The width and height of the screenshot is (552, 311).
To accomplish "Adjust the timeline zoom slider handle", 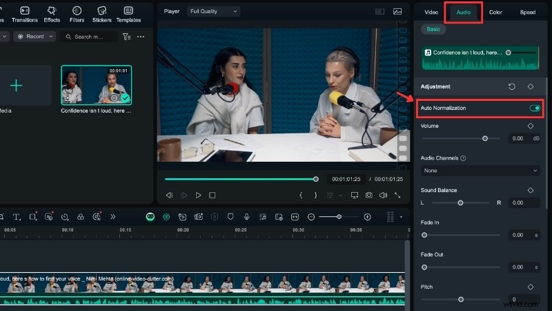I will click(x=339, y=217).
